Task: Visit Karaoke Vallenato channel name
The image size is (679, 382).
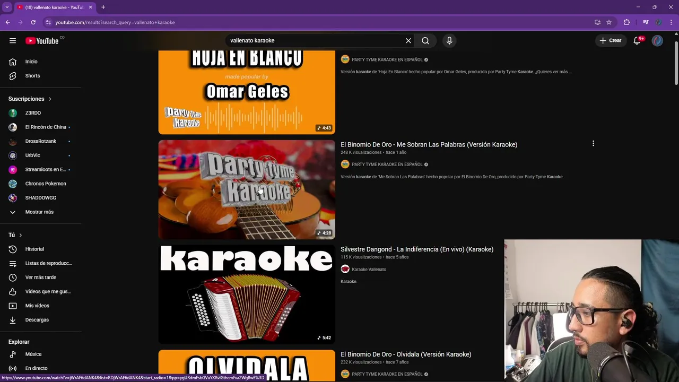Action: 369,270
